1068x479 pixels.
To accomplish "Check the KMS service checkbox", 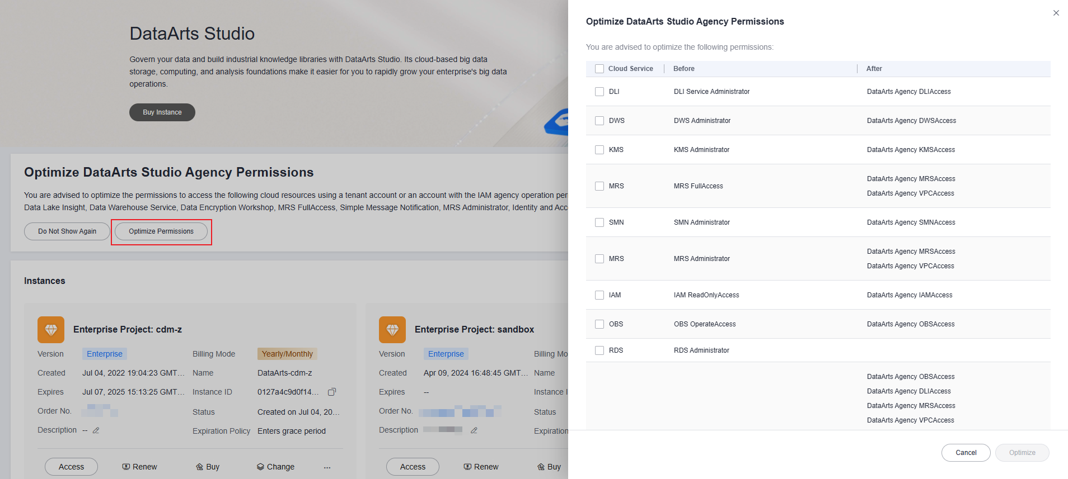I will click(x=599, y=150).
